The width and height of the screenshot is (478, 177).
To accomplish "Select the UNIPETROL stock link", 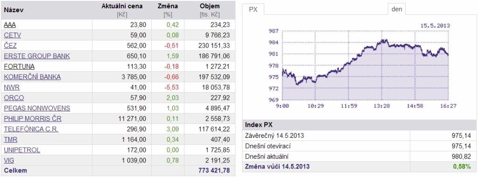I will point(22,150).
